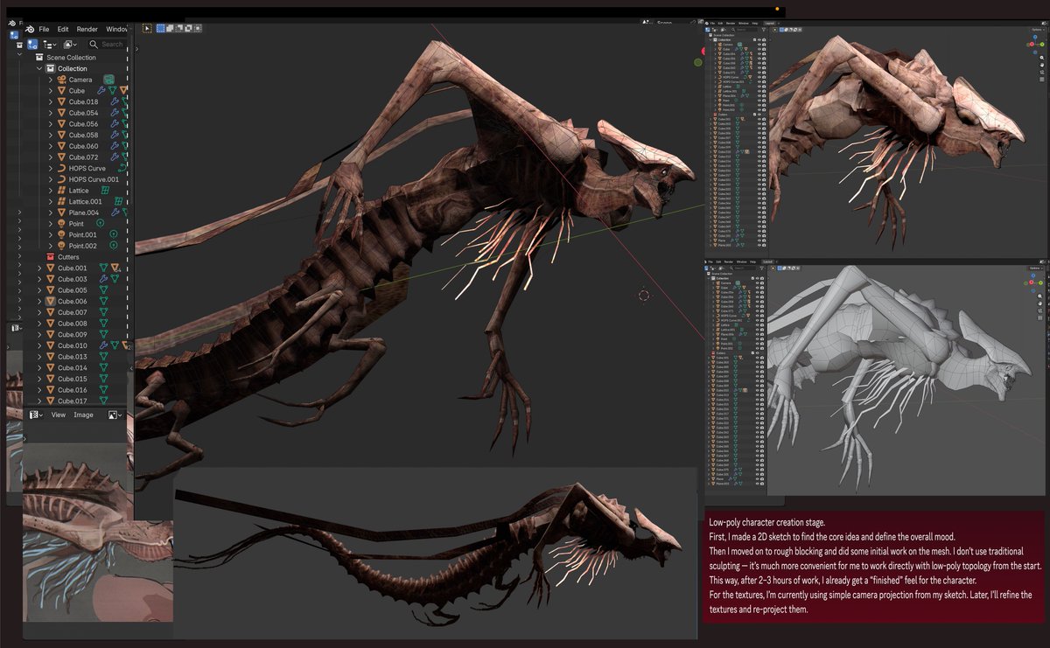
Task: Open the File menu in main Blender window
Action: point(44,29)
